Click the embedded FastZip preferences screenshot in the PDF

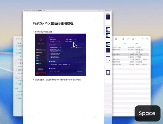(x=61, y=55)
